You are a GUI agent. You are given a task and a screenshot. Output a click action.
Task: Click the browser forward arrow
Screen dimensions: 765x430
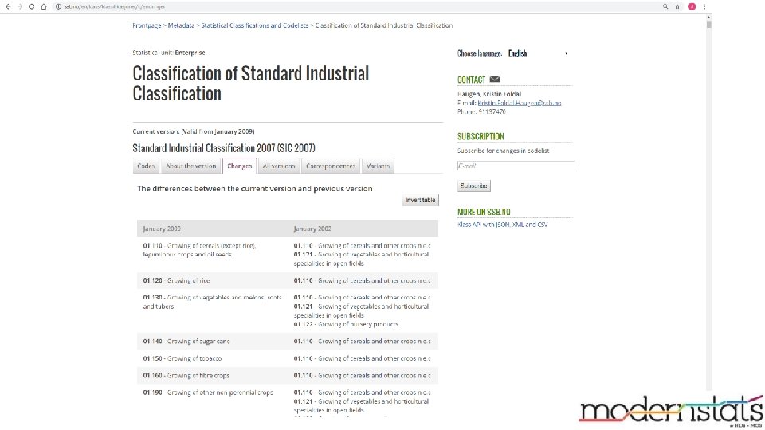pos(20,6)
